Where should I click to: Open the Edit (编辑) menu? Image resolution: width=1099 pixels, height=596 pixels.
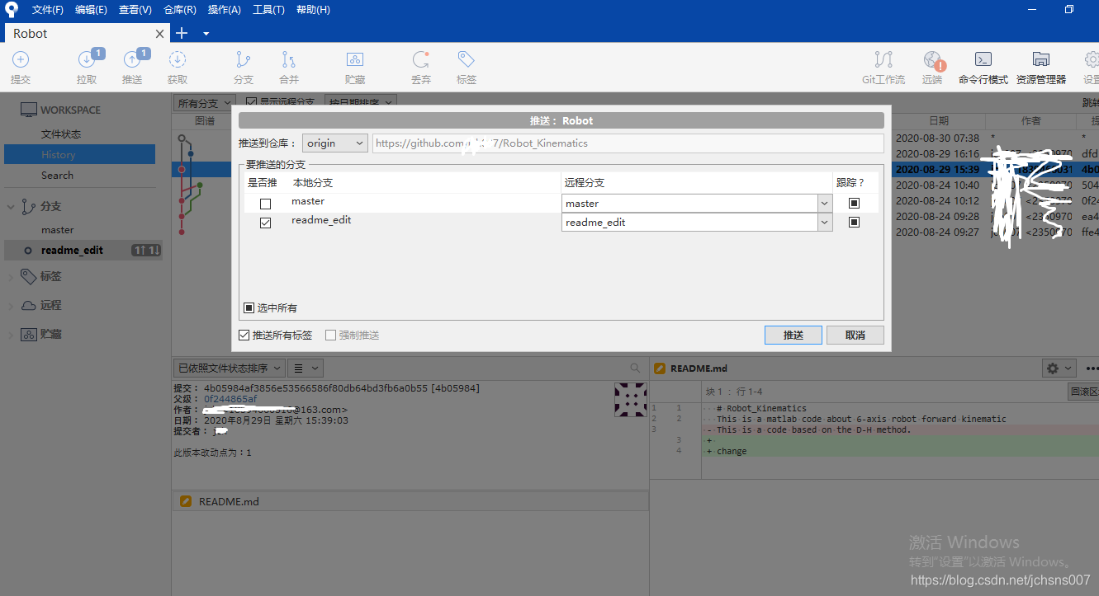click(91, 10)
